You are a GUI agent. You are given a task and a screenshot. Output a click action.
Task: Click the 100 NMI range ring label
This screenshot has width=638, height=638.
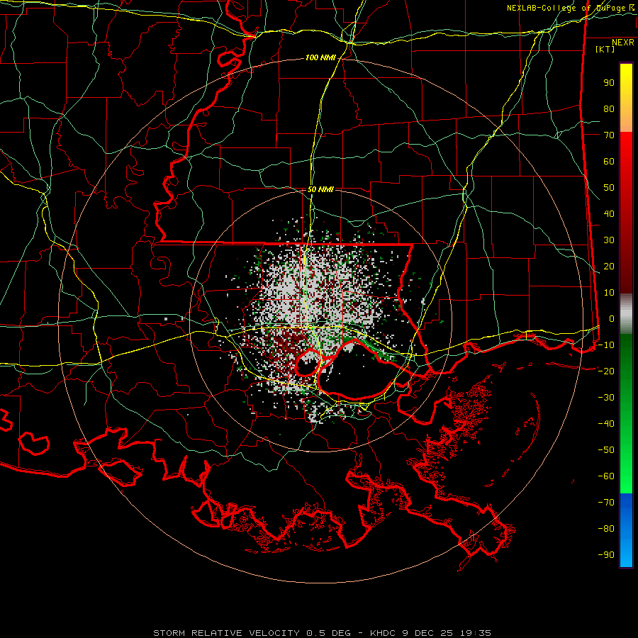tap(320, 58)
